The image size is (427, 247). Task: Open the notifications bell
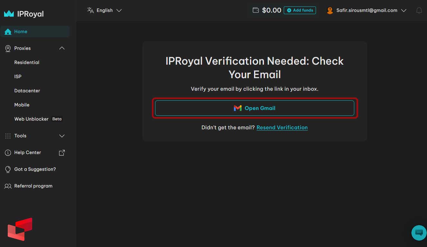(419, 10)
